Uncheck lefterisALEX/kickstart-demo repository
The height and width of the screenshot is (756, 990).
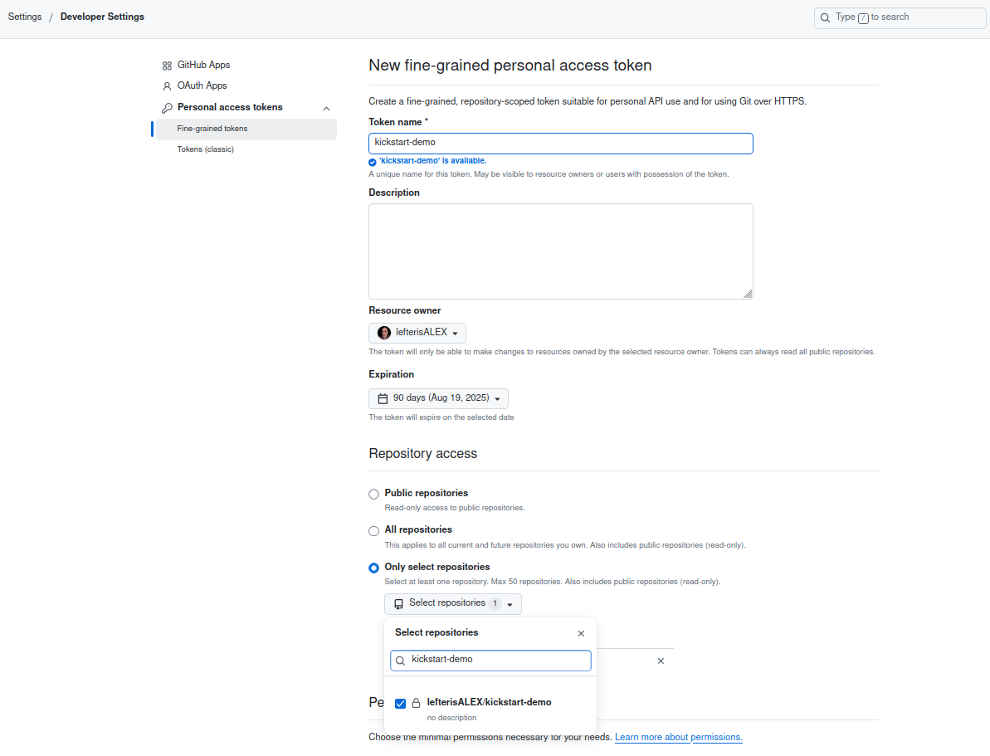400,704
